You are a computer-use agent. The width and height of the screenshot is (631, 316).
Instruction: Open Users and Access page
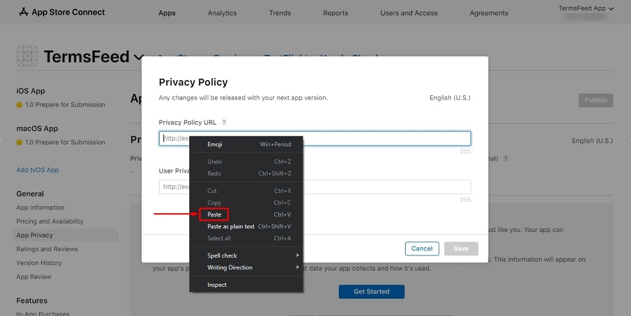pyautogui.click(x=409, y=13)
